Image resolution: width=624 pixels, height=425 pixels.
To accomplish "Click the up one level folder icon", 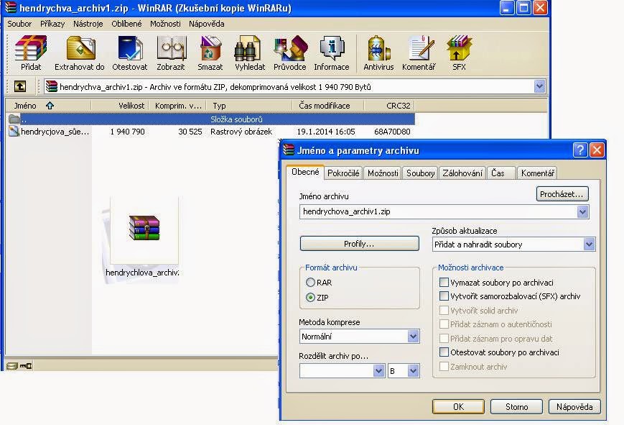I will [20, 86].
